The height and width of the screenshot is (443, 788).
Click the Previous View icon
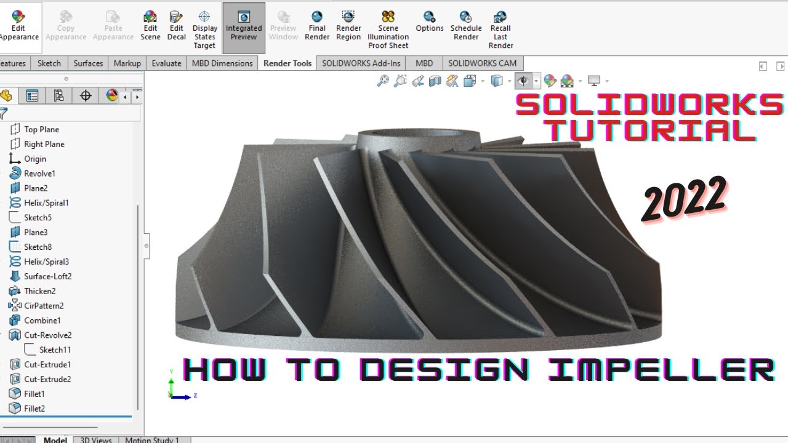click(x=417, y=81)
